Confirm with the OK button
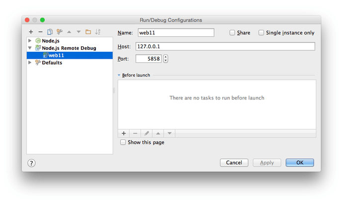The image size is (348, 200). point(300,163)
